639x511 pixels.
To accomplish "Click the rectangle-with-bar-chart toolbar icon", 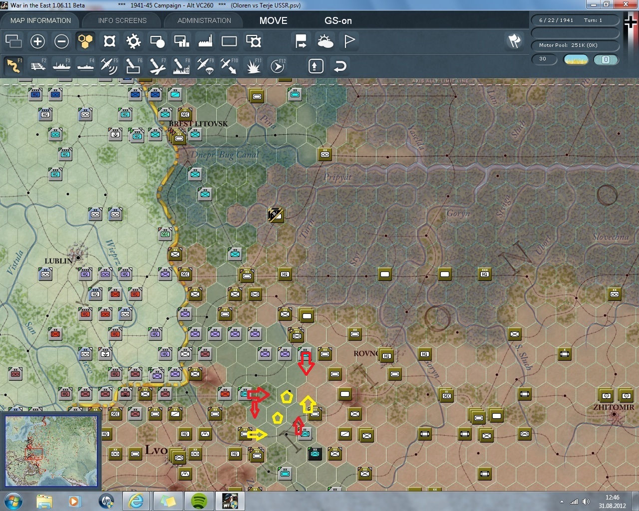I will point(181,41).
